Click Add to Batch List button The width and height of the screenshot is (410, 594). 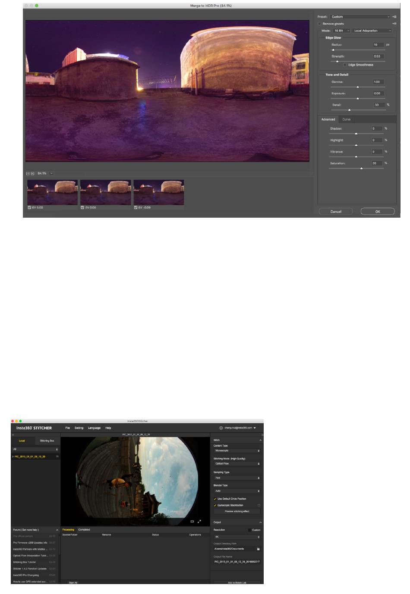pos(237,582)
